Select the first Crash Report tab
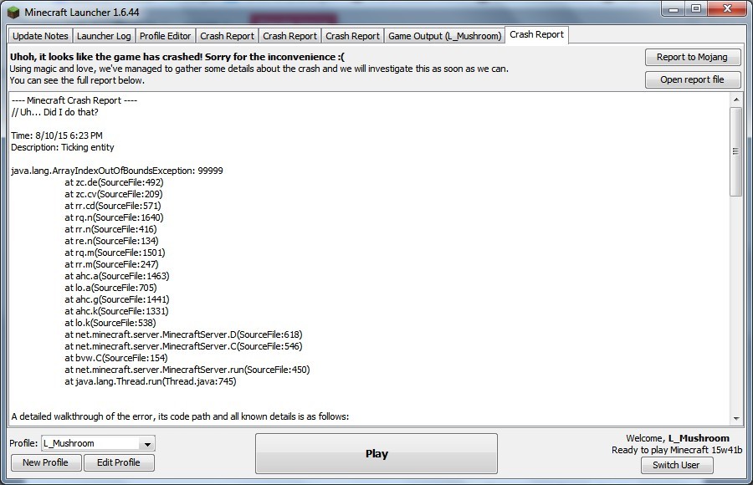This screenshot has height=485, width=753. pyautogui.click(x=227, y=36)
